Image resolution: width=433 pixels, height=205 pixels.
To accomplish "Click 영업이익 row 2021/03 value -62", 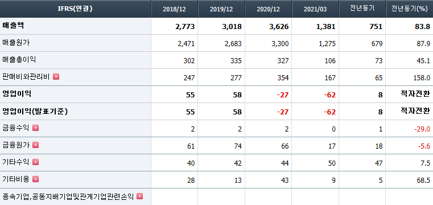I will pyautogui.click(x=329, y=95).
